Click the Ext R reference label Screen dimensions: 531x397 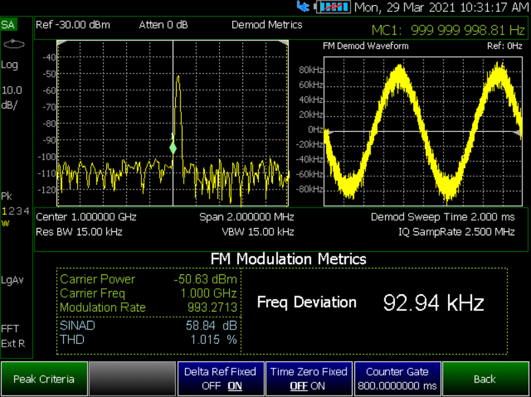13,344
